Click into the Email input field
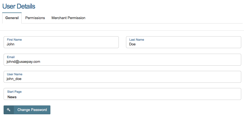 122,62
